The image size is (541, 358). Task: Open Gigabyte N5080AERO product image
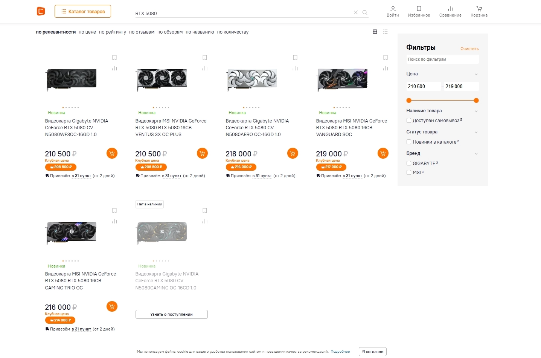252,80
